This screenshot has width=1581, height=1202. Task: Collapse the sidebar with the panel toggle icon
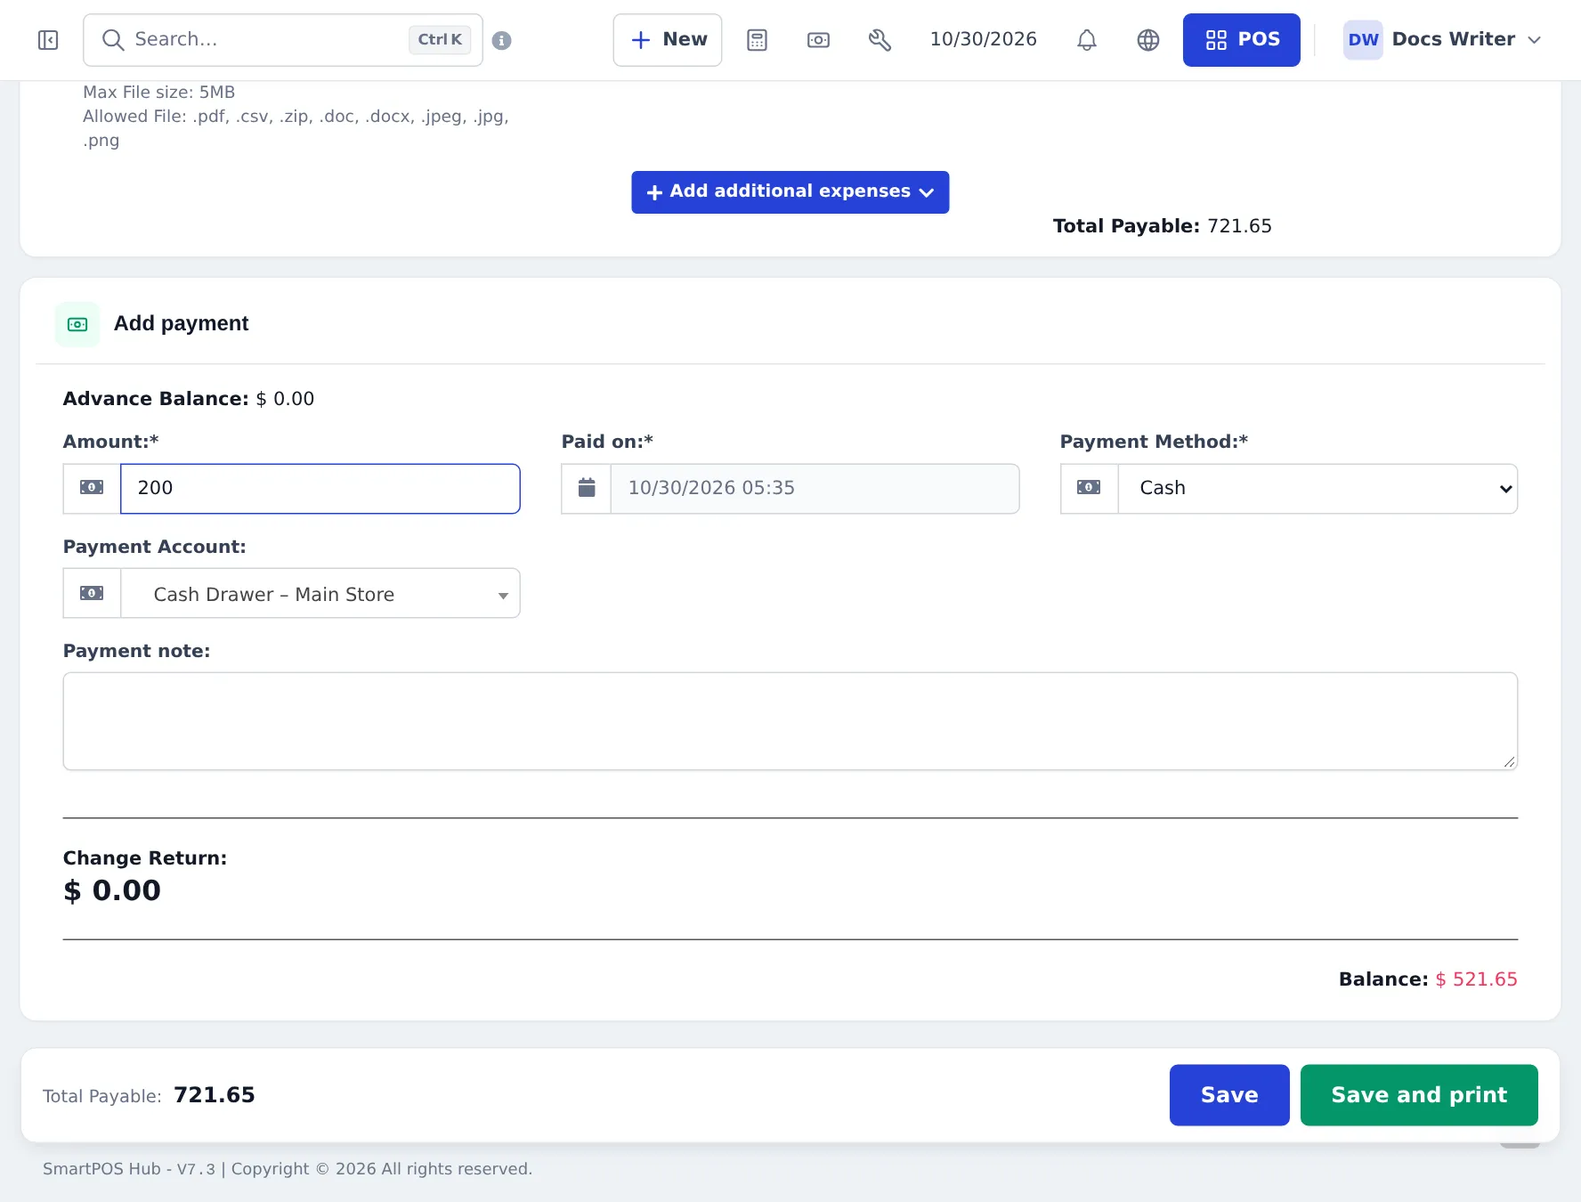tap(48, 40)
